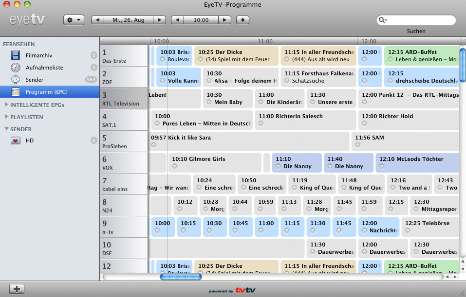This screenshot has height=297, width=466.
Task: Click the 10:00 time display in toolbar
Action: 201,20
